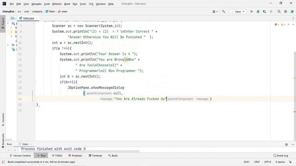Hide the Run tool window with the minus icon
Viewport: 296px width, 166px height.
[293, 144]
